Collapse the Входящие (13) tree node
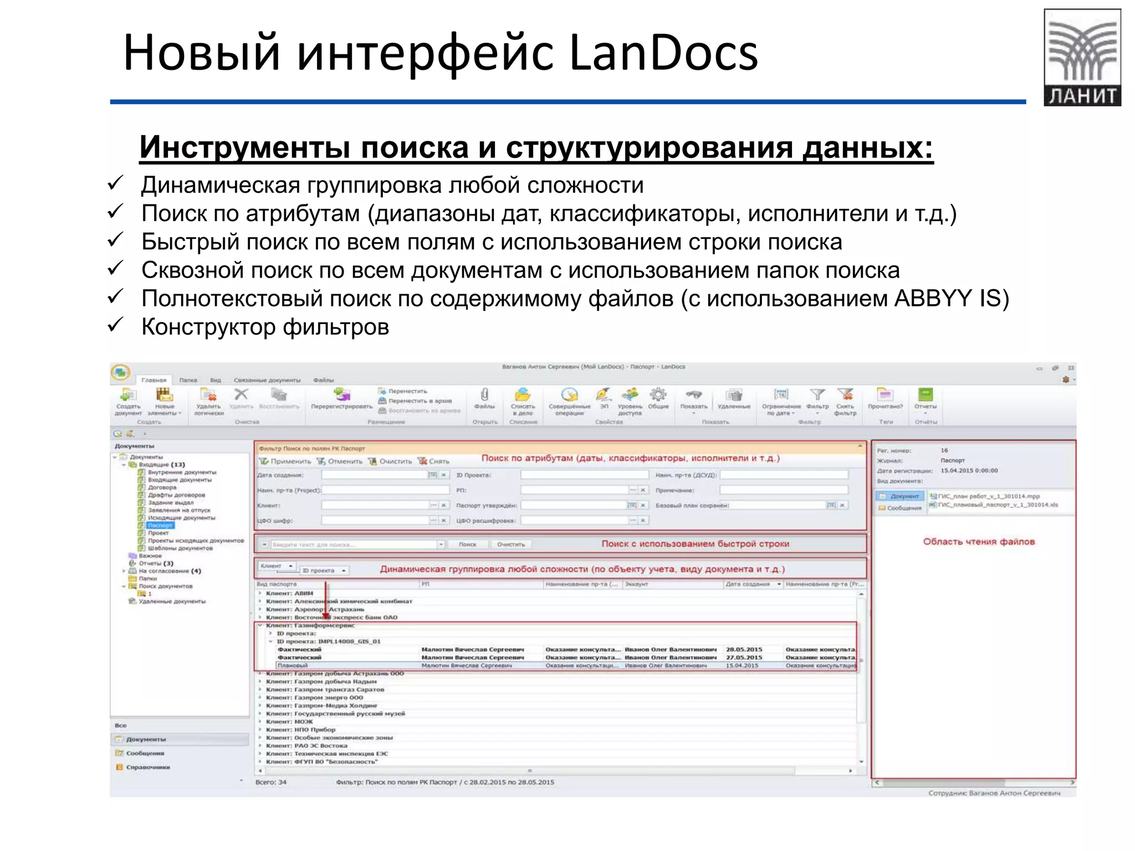Image resolution: width=1135 pixels, height=851 pixels. [124, 465]
